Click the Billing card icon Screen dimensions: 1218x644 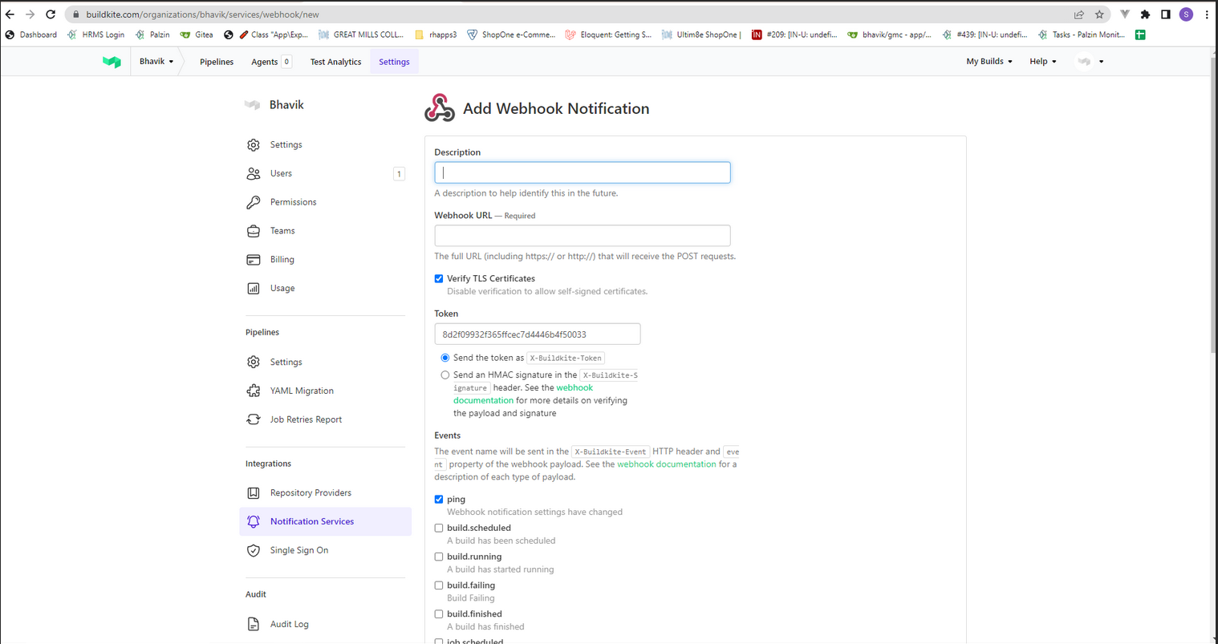click(x=254, y=260)
